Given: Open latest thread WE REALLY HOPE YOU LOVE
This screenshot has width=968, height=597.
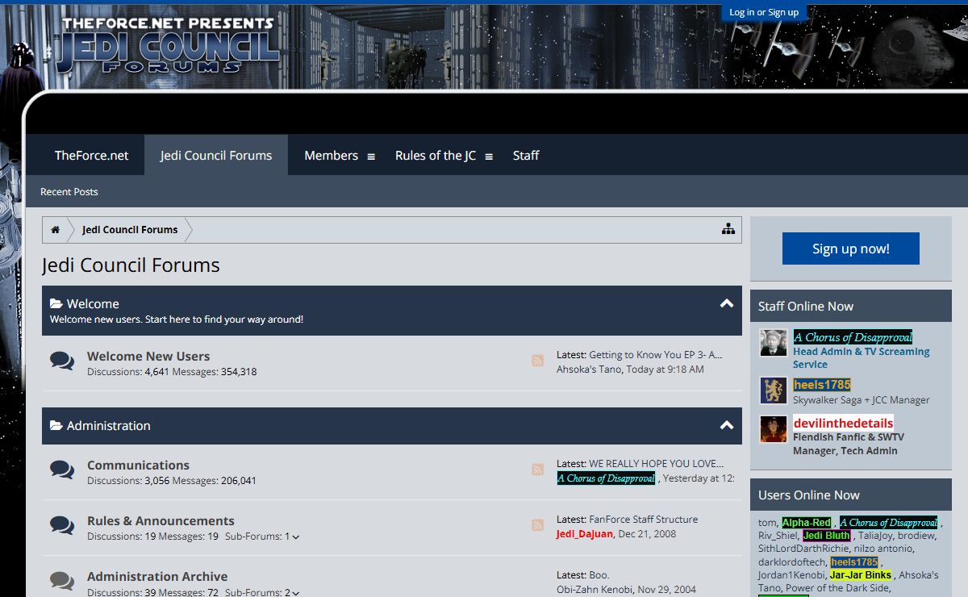Looking at the screenshot, I should pyautogui.click(x=657, y=463).
